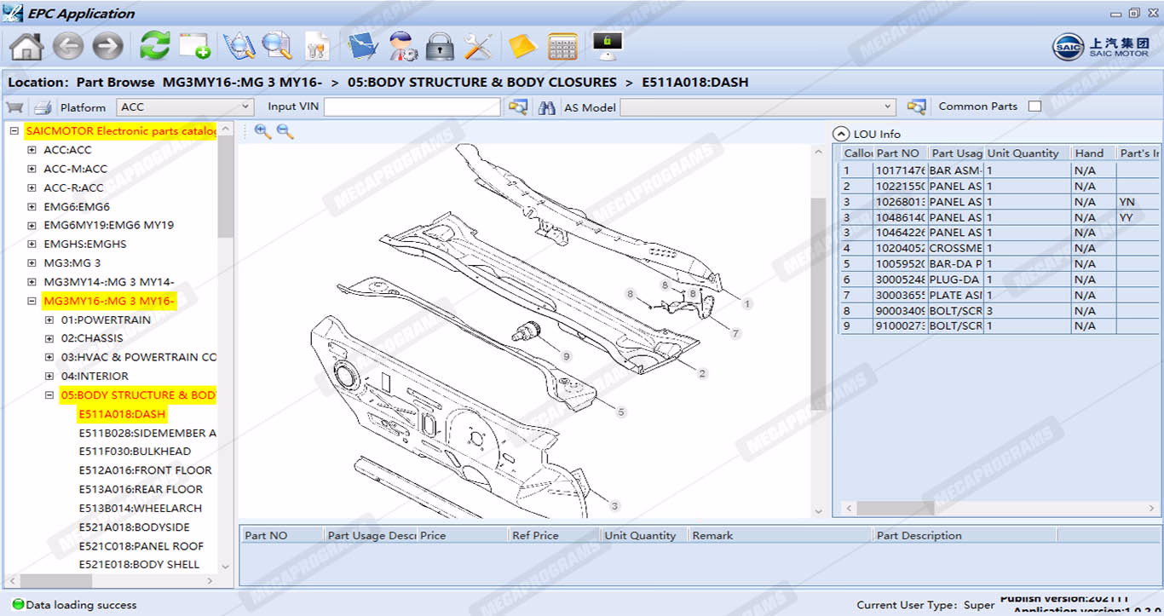Screen dimensions: 1164x616
Task: Click the Hand column header
Action: [1093, 153]
